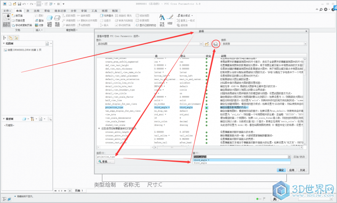Click save configuration disk icon in dialog
337x203 pixels.
coord(216,44)
